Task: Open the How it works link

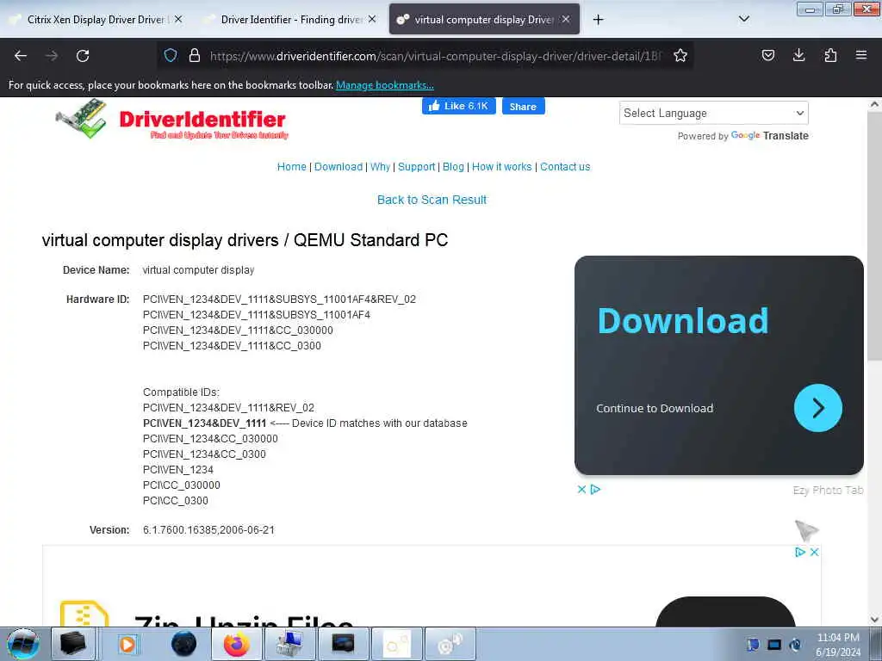Action: tap(502, 167)
